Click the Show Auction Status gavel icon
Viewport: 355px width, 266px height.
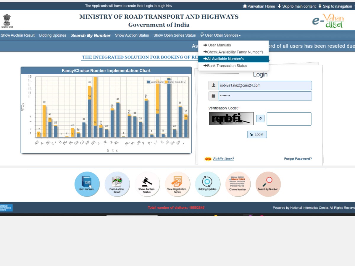147,184
